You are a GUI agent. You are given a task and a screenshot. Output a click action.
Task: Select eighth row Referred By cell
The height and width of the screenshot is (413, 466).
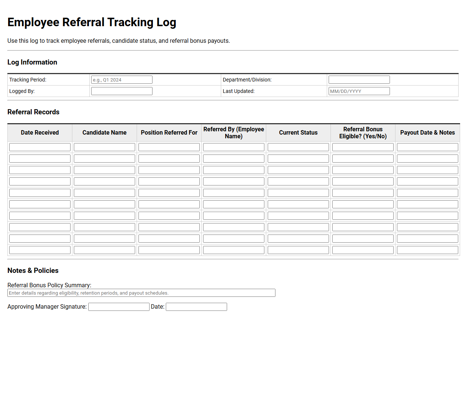pyautogui.click(x=234, y=227)
